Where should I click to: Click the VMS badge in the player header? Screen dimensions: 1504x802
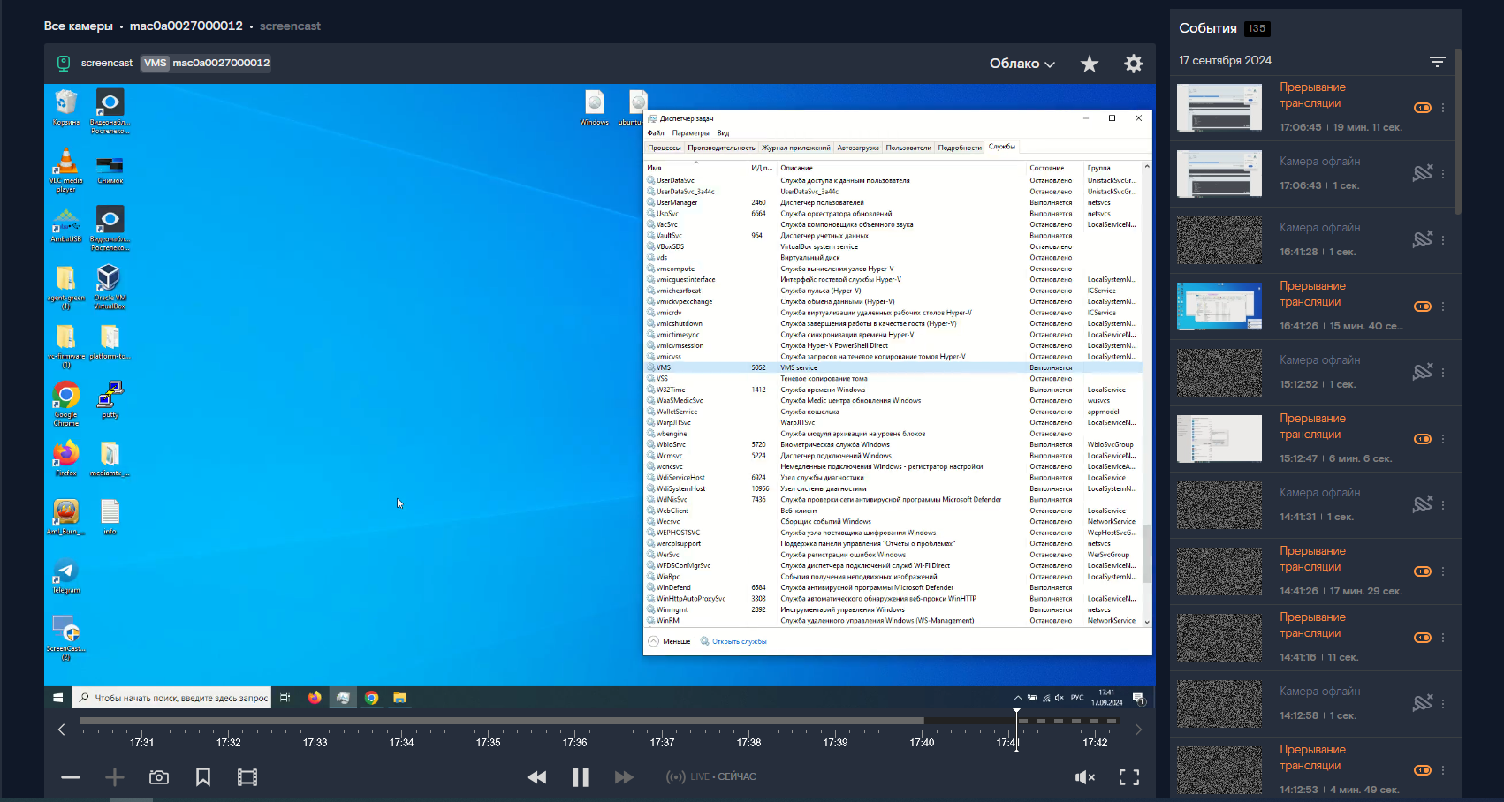[155, 63]
